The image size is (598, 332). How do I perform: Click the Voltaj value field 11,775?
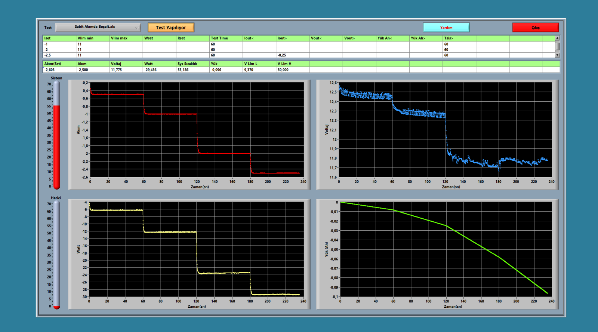[x=126, y=70]
